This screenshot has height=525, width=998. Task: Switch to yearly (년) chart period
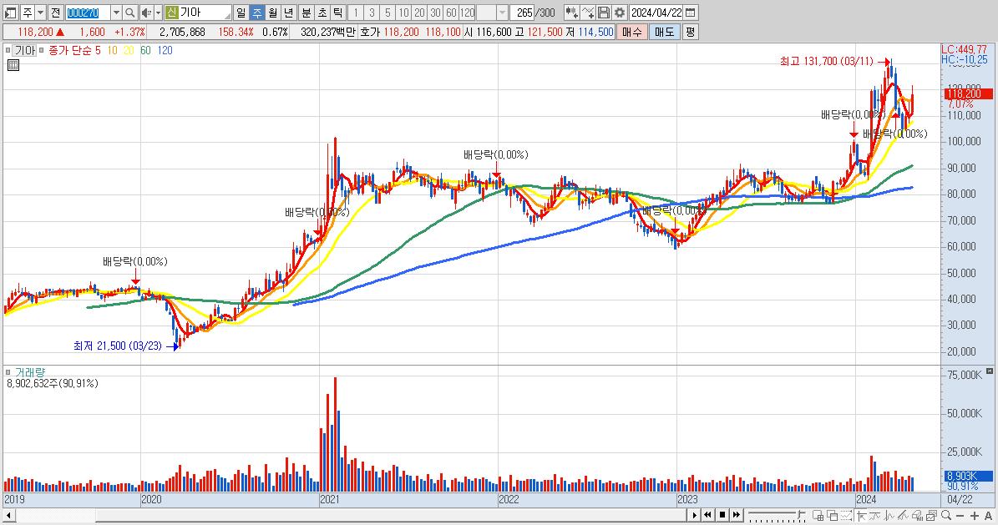point(288,13)
